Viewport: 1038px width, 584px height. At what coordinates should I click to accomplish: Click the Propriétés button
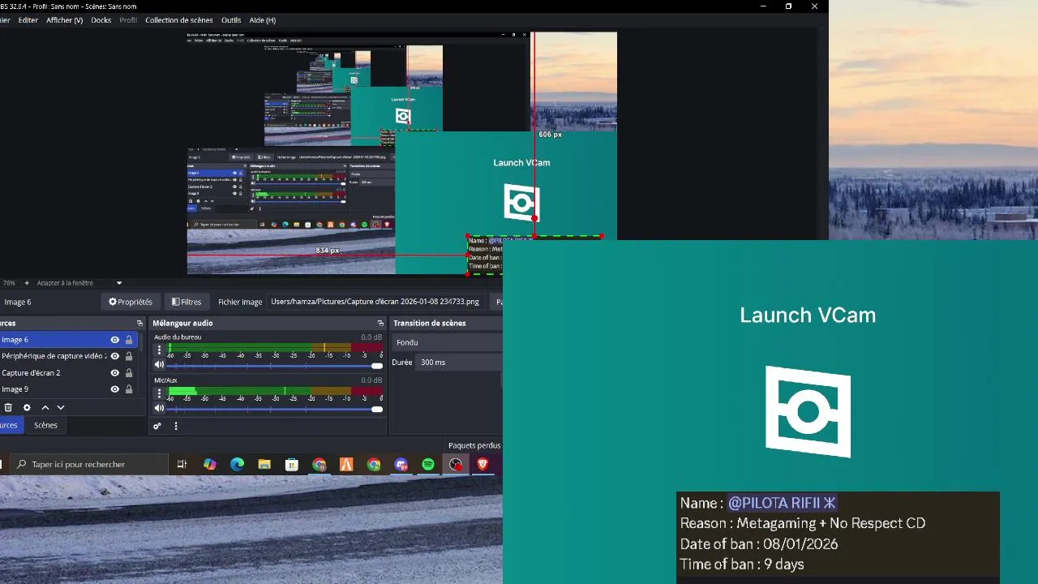tap(131, 302)
